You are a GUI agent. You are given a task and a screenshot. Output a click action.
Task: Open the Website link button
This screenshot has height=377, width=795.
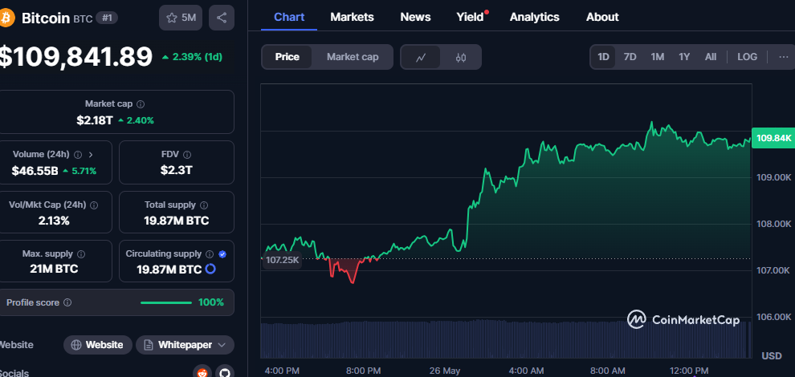coord(98,345)
